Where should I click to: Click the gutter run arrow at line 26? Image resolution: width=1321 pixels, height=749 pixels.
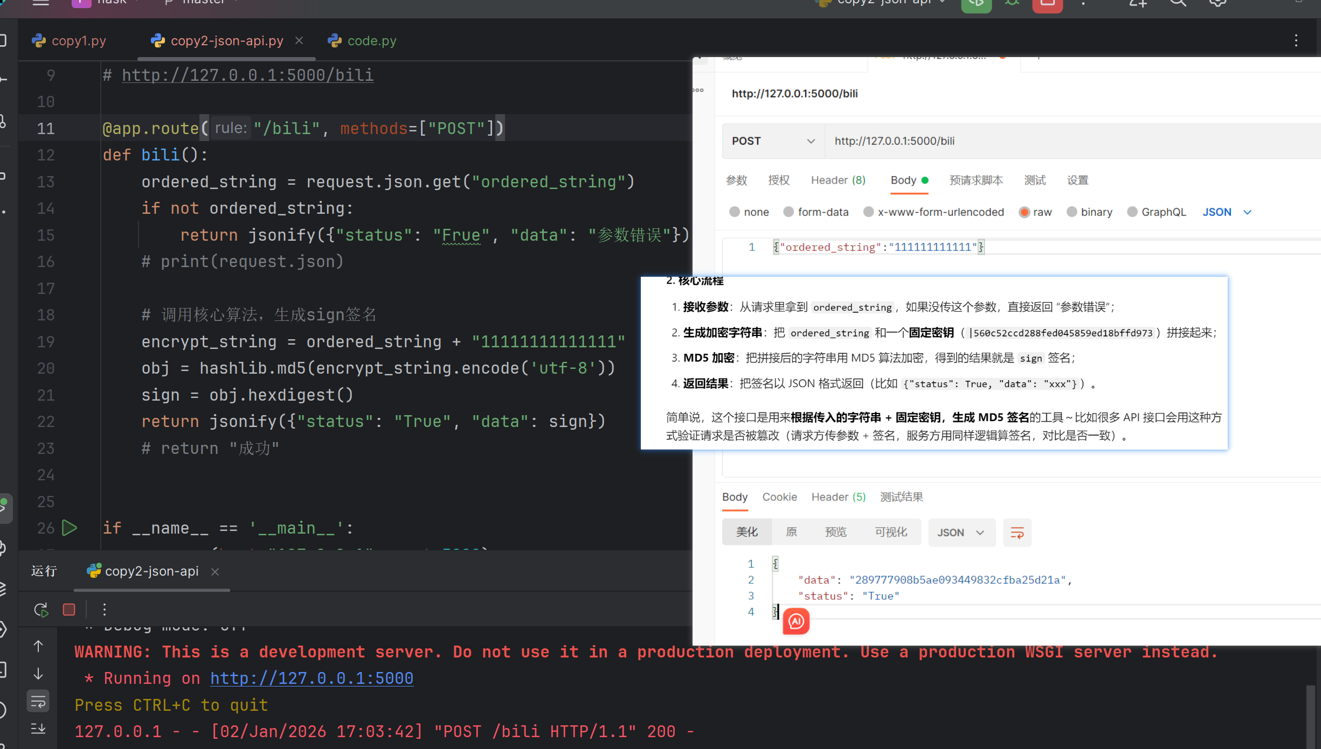click(70, 528)
